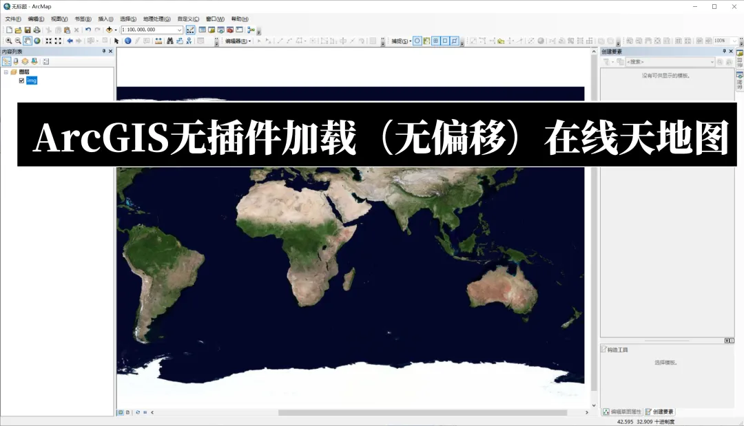
Task: Activate the Identify info tool
Action: pyautogui.click(x=127, y=41)
